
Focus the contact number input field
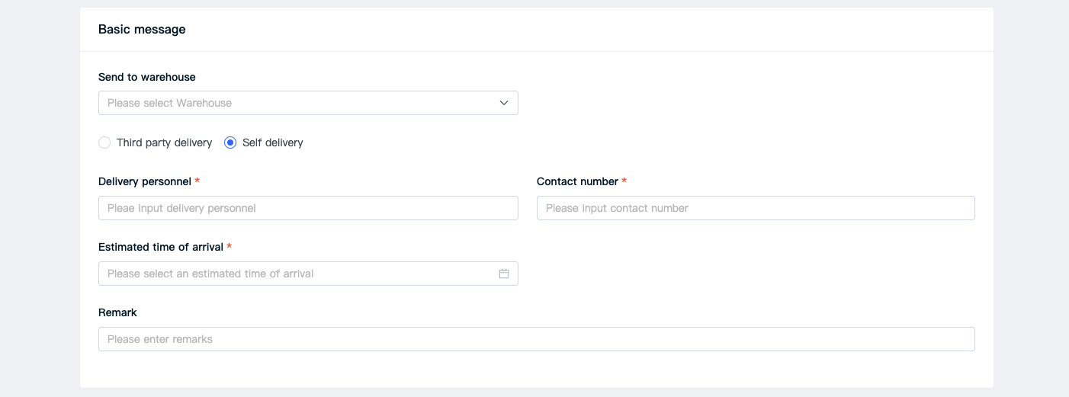tap(756, 208)
